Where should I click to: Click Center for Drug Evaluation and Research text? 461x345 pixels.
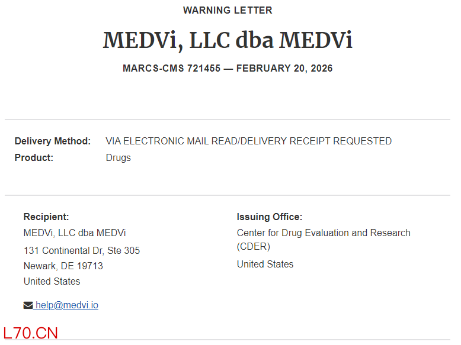tap(324, 233)
